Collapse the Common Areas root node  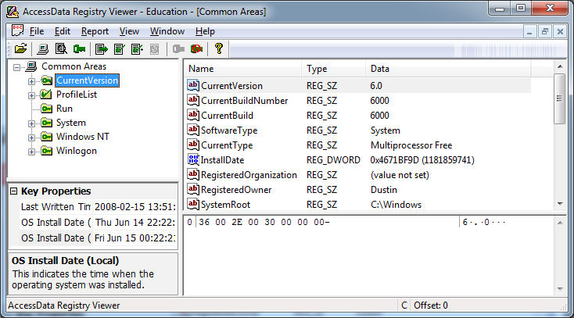[x=16, y=67]
